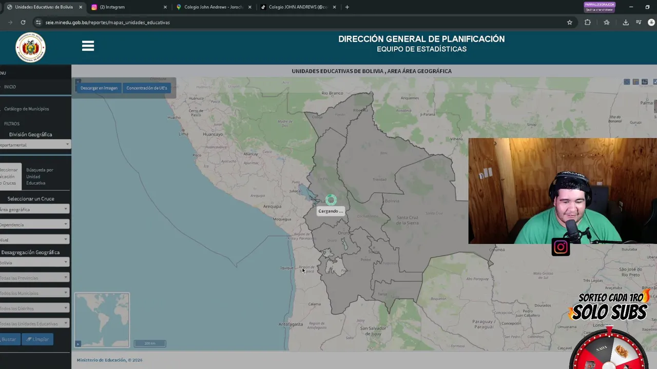Collapse the overview mini-map with corner button

pyautogui.click(x=78, y=344)
